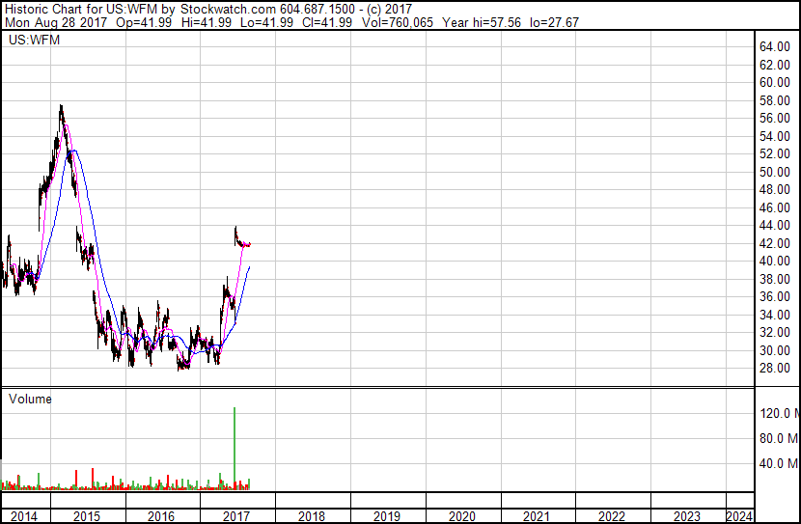Select the 2014 year label on time axis

pyautogui.click(x=24, y=516)
